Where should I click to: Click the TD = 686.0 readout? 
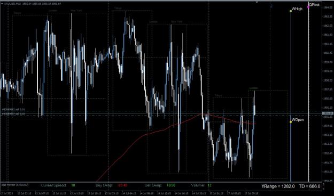click(309, 186)
